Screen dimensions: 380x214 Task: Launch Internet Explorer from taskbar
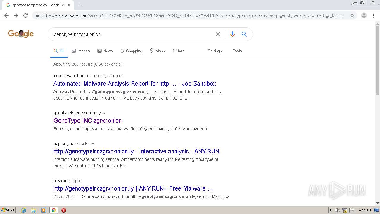24,210
